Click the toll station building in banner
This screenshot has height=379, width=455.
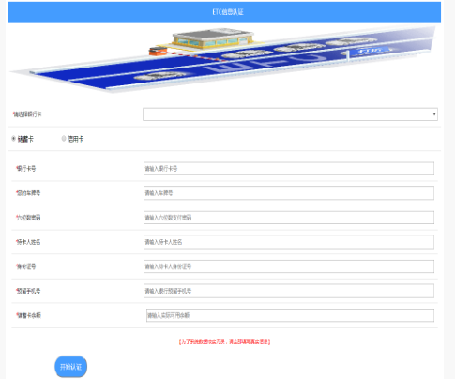[x=212, y=39]
